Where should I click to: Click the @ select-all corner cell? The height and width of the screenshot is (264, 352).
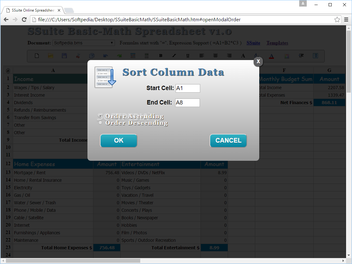point(8,70)
